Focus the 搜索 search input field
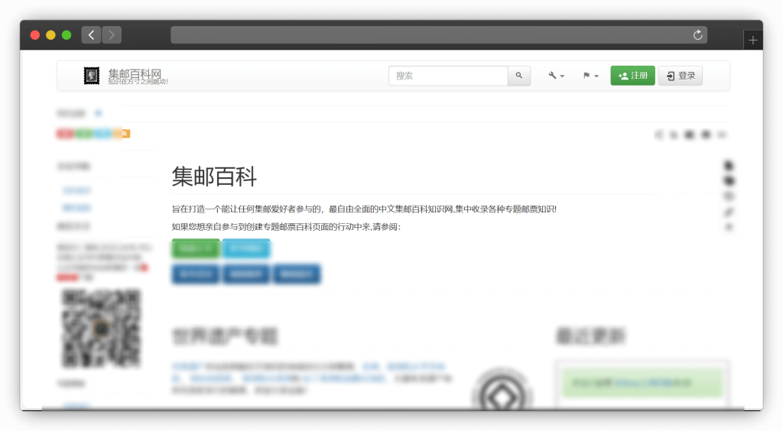Screen dimensions: 783x431 point(448,76)
